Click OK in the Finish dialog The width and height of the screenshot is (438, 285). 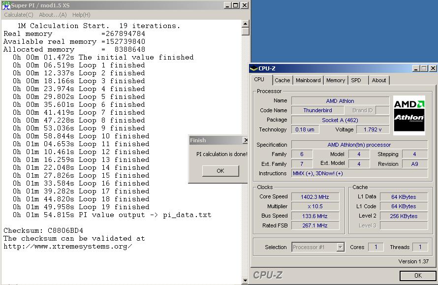(x=220, y=171)
